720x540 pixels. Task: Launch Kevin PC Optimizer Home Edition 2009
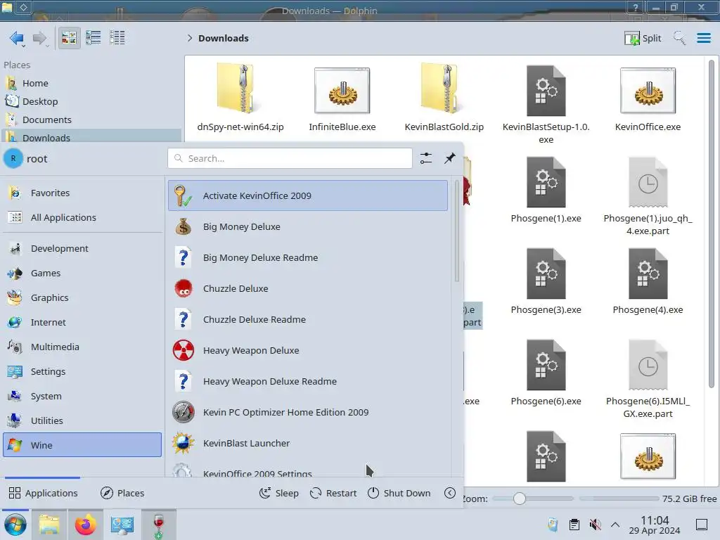[308, 412]
